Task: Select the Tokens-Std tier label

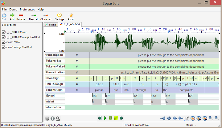Action: [55, 61]
